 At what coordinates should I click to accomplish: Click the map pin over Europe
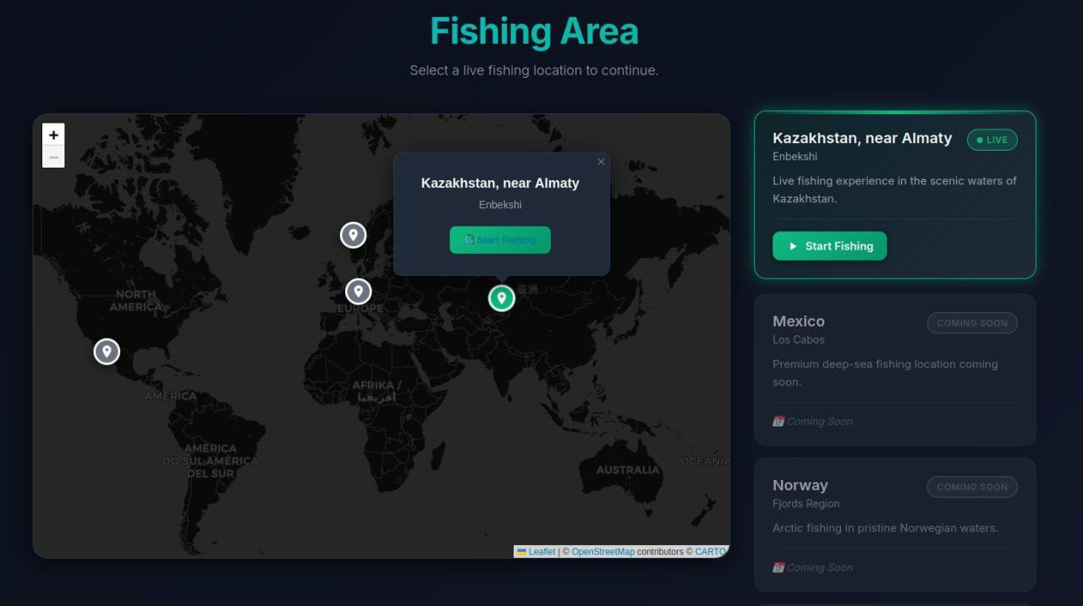[x=358, y=291]
